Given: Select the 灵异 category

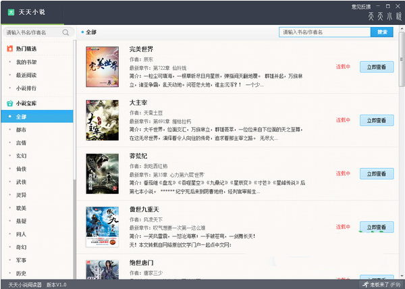Looking at the screenshot, I should (x=21, y=195).
